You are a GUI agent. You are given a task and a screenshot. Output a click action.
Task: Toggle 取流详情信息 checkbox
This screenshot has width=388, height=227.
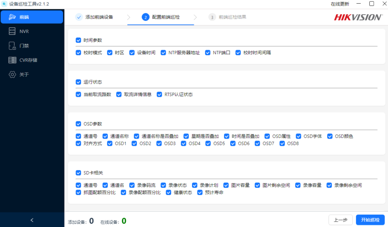[x=119, y=94]
